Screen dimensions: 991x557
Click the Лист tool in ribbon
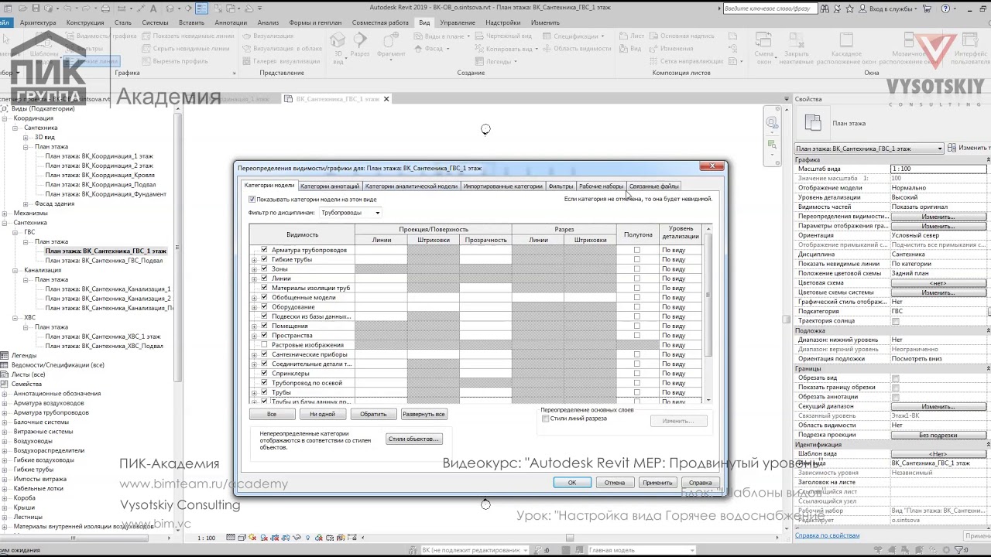pyautogui.click(x=633, y=36)
